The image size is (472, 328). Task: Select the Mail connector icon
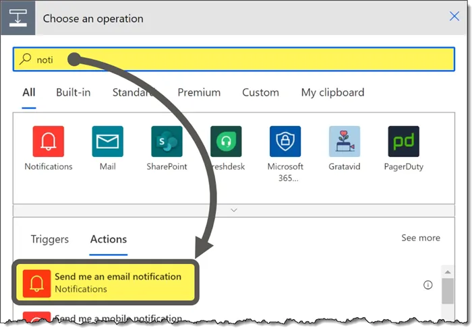pyautogui.click(x=108, y=141)
